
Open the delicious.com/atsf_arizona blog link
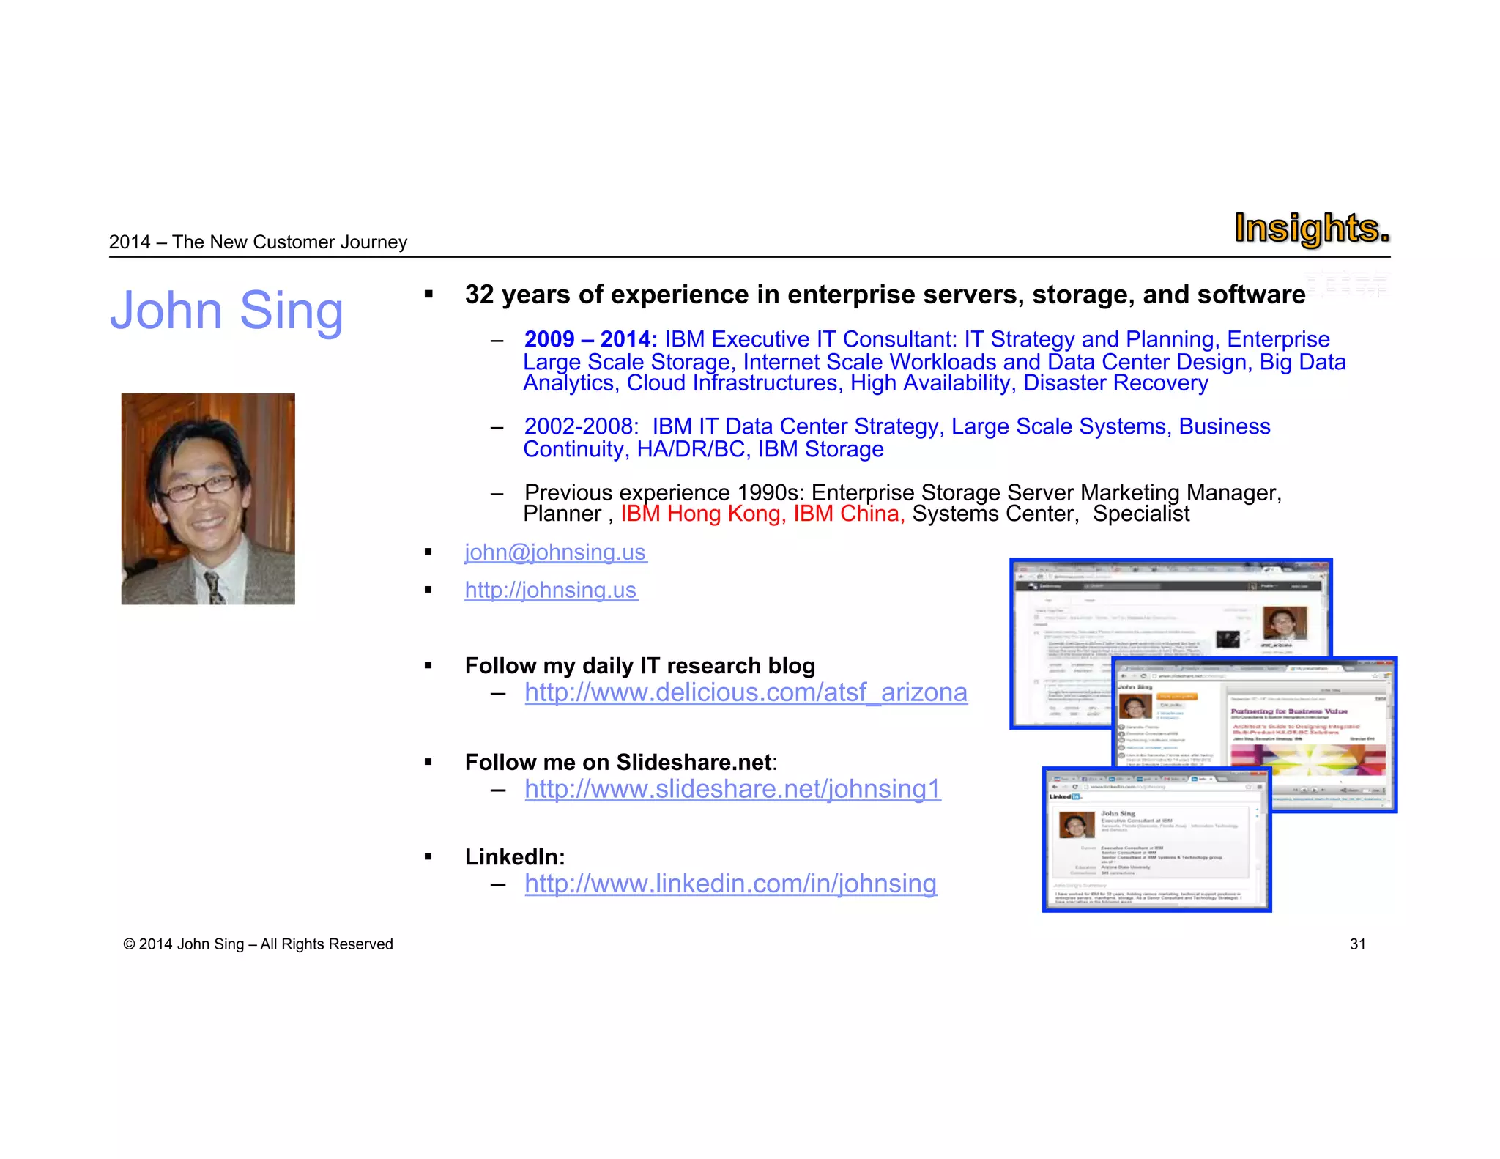746,692
